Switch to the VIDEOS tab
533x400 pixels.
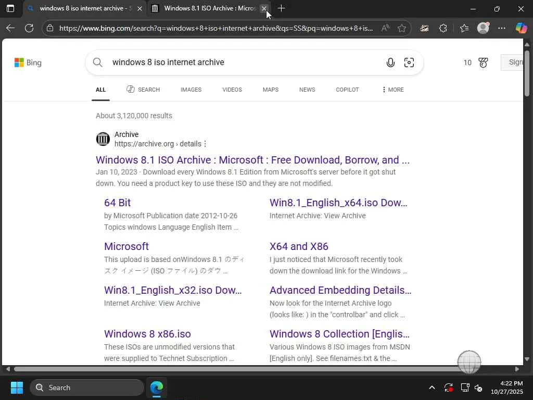(232, 90)
